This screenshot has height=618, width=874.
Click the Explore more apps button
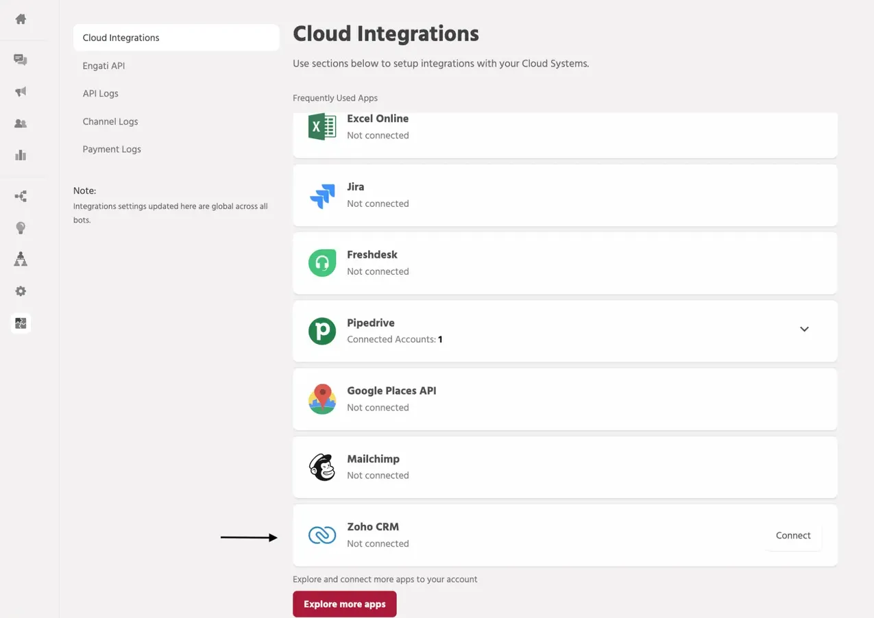tap(345, 604)
